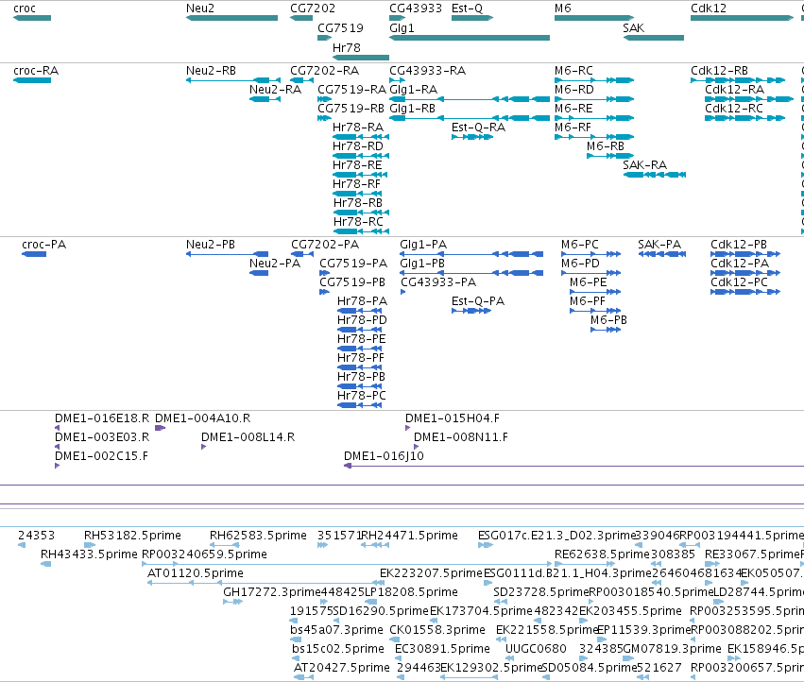Screen dimensions: 804x682
Task: Click the DME1-016J10 clone line
Action: coord(573,466)
